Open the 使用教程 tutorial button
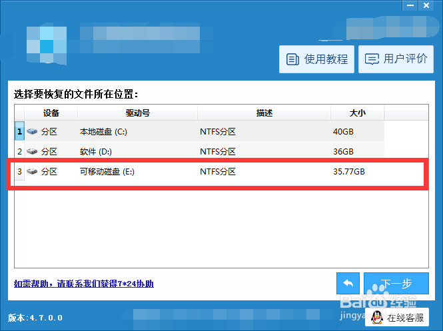This screenshot has width=443, height=331. tap(316, 59)
